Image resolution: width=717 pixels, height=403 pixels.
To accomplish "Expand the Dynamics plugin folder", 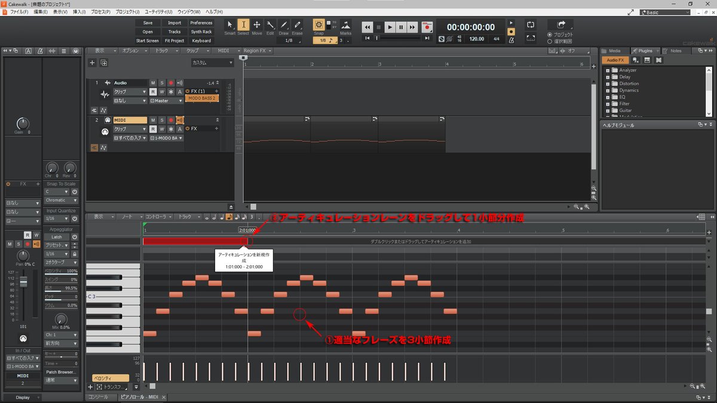I will (x=608, y=90).
